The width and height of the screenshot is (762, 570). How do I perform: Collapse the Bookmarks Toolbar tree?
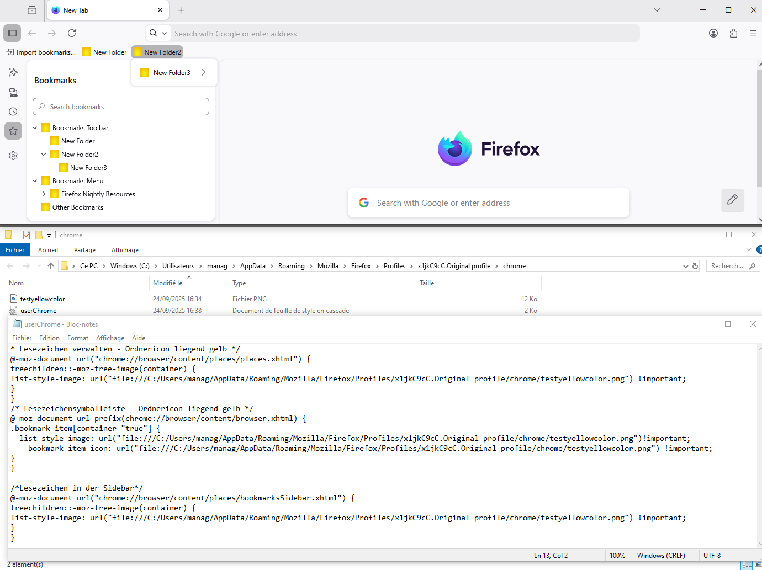pos(35,128)
